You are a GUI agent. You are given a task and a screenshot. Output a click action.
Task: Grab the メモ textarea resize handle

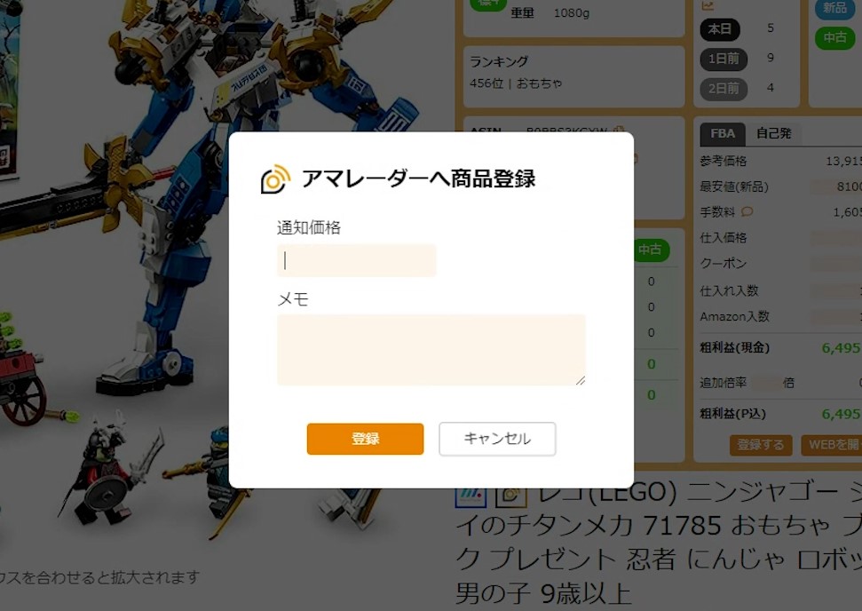[581, 381]
